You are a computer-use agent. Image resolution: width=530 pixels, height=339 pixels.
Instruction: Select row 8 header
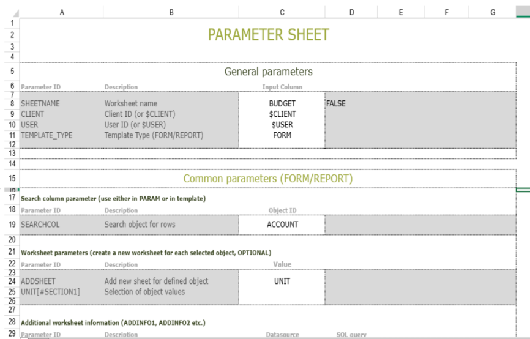pos(12,103)
